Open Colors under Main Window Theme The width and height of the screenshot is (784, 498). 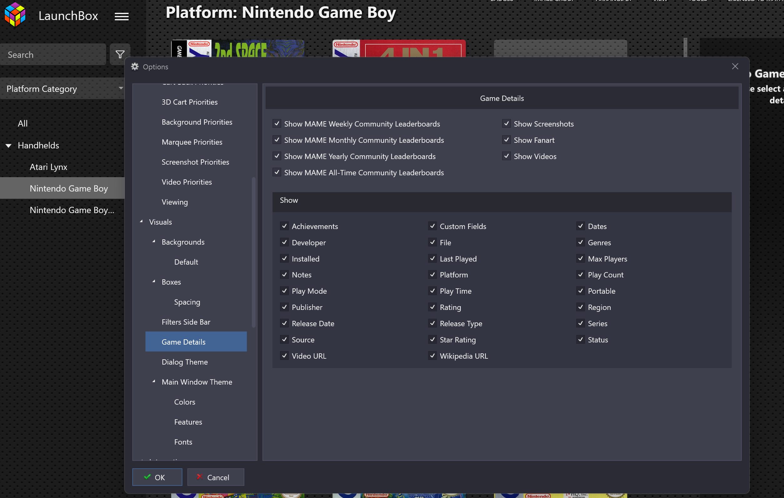(x=185, y=402)
